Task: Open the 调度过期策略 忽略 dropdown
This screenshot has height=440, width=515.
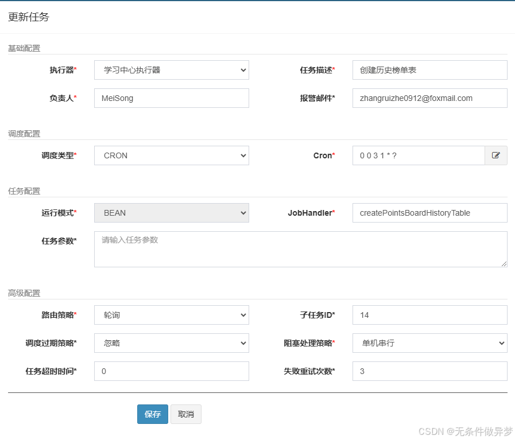Action: point(172,343)
